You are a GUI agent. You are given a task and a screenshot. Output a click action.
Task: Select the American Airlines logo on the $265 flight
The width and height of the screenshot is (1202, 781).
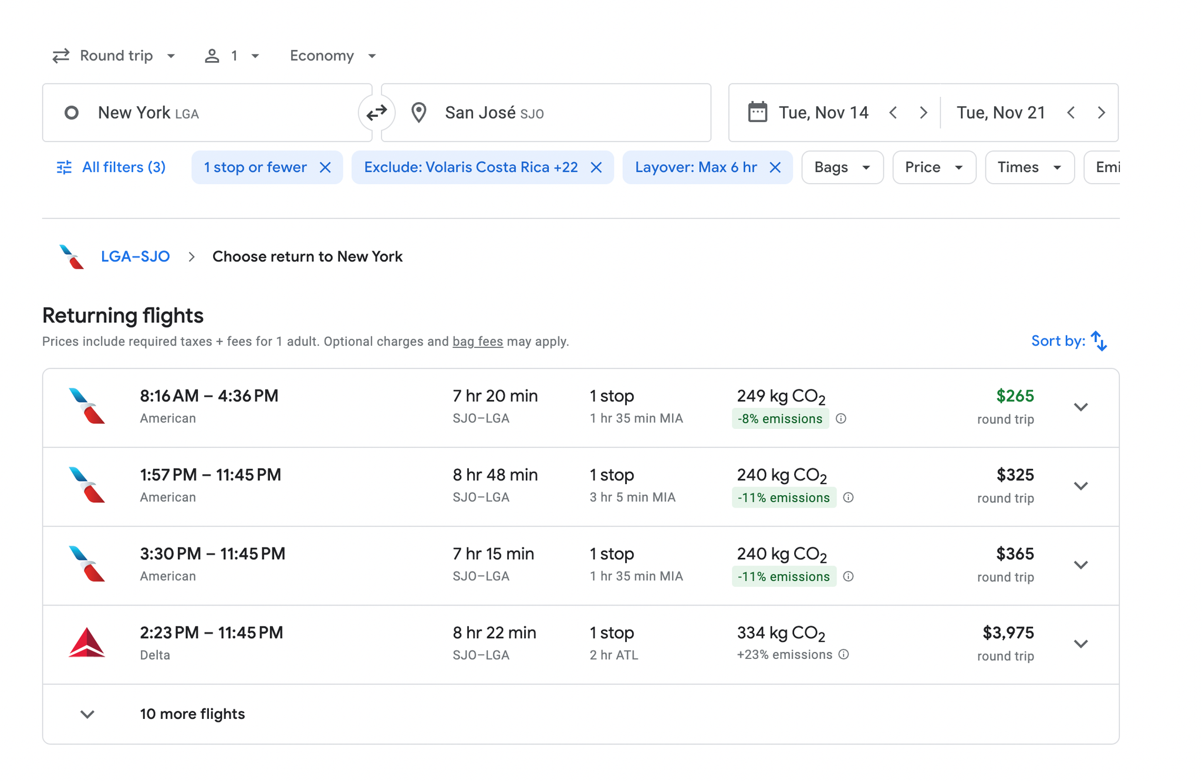pos(87,406)
